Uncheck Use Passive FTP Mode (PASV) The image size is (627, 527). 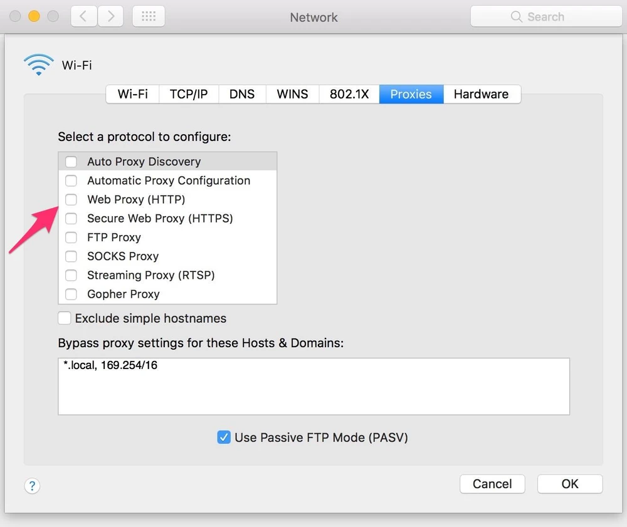[224, 437]
